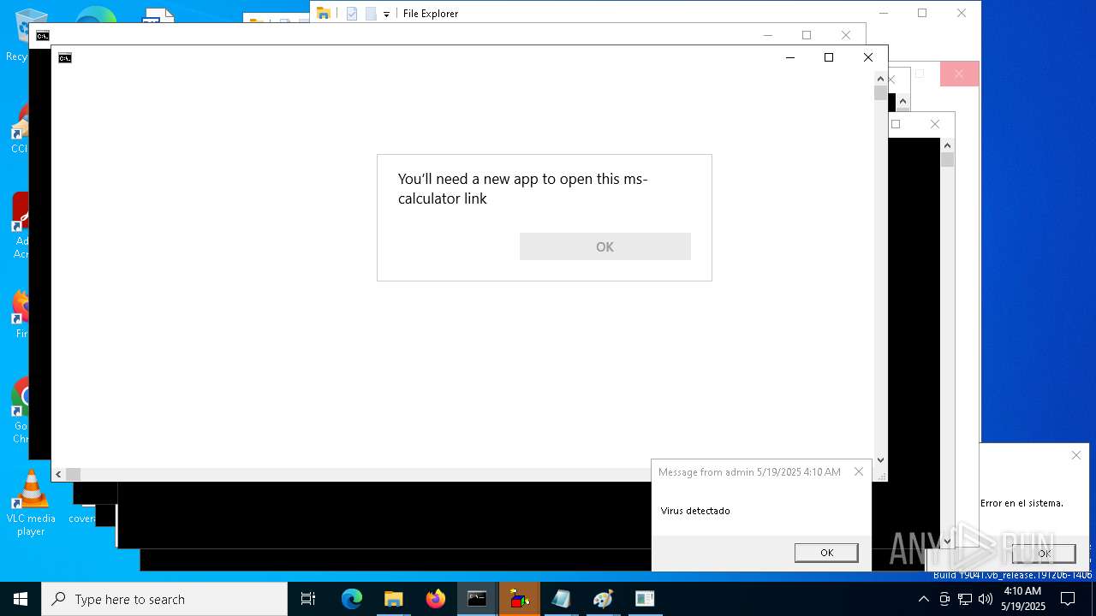Click Properties icon in File Explorer quick access
Viewport: 1096px width, 616px height.
pos(351,13)
